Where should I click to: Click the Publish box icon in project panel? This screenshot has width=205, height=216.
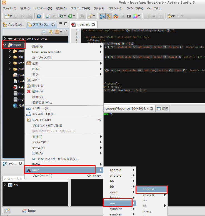pos(57,32)
